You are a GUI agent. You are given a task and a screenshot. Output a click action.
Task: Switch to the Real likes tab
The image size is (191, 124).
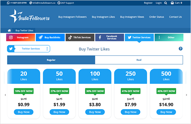(139, 60)
